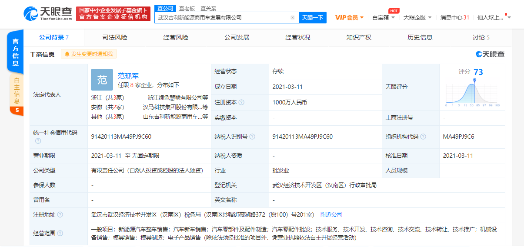The image size is (524, 247).
Task: Click the 核准日期 value 2021-03-11
Action: (458, 155)
